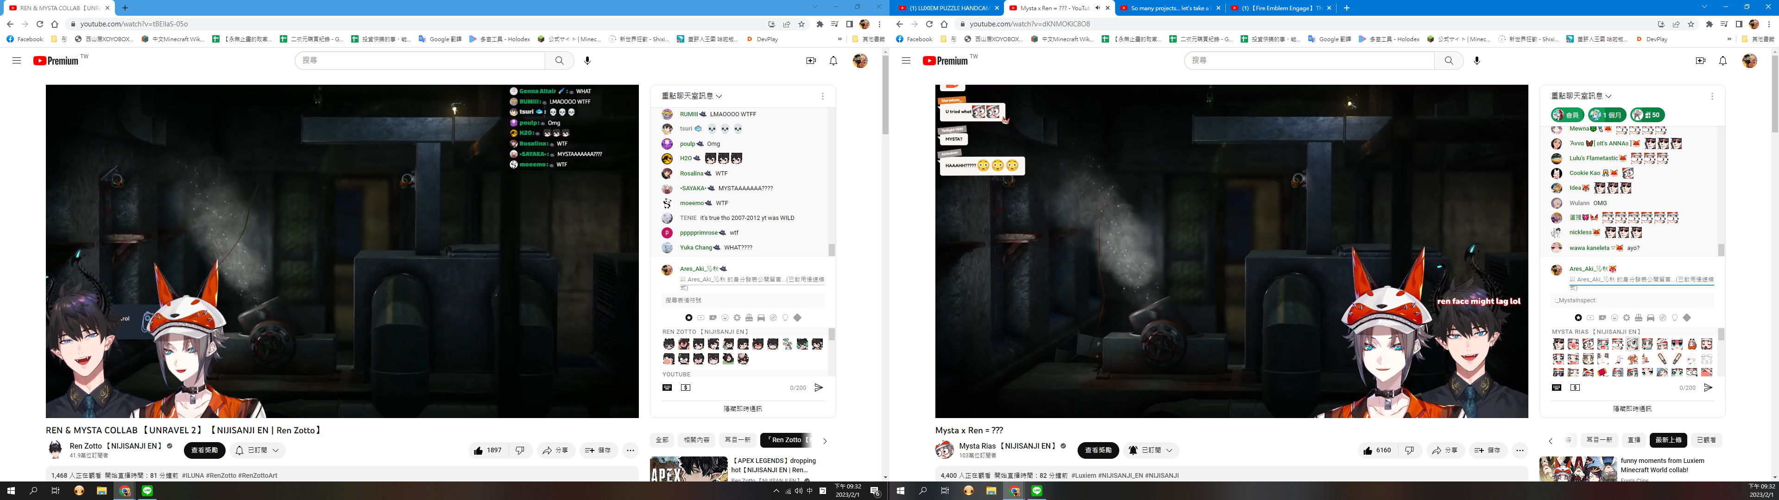Expand 已訂閱 dropdown for Ren Zotto
1779x500 pixels.
coord(258,450)
